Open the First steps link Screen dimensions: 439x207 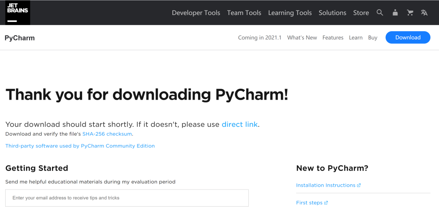point(312,203)
